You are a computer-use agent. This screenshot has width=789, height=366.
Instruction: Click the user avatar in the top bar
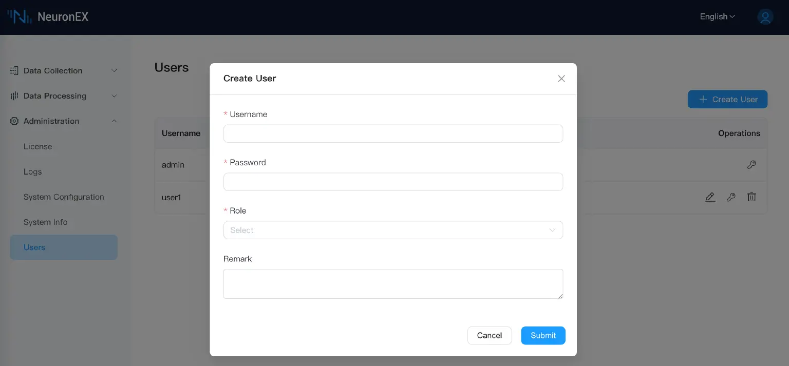click(765, 16)
